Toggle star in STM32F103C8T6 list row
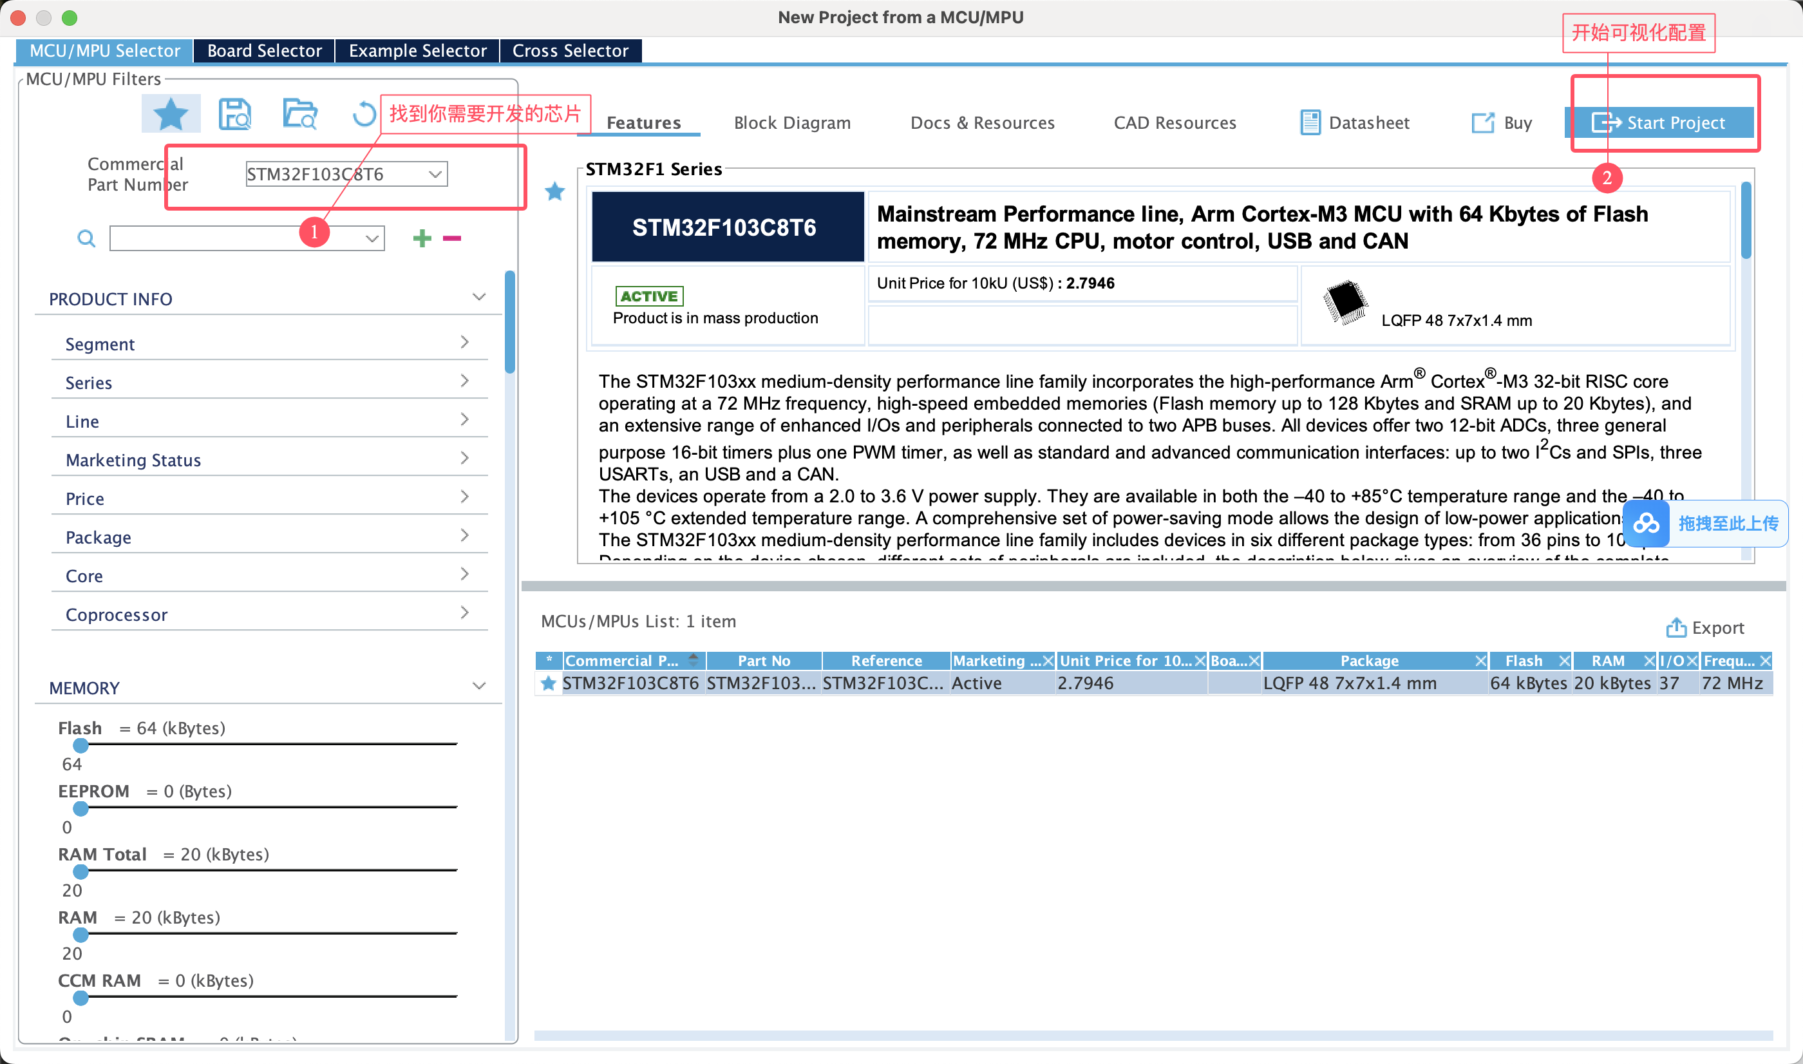Image resolution: width=1803 pixels, height=1064 pixels. pos(548,683)
